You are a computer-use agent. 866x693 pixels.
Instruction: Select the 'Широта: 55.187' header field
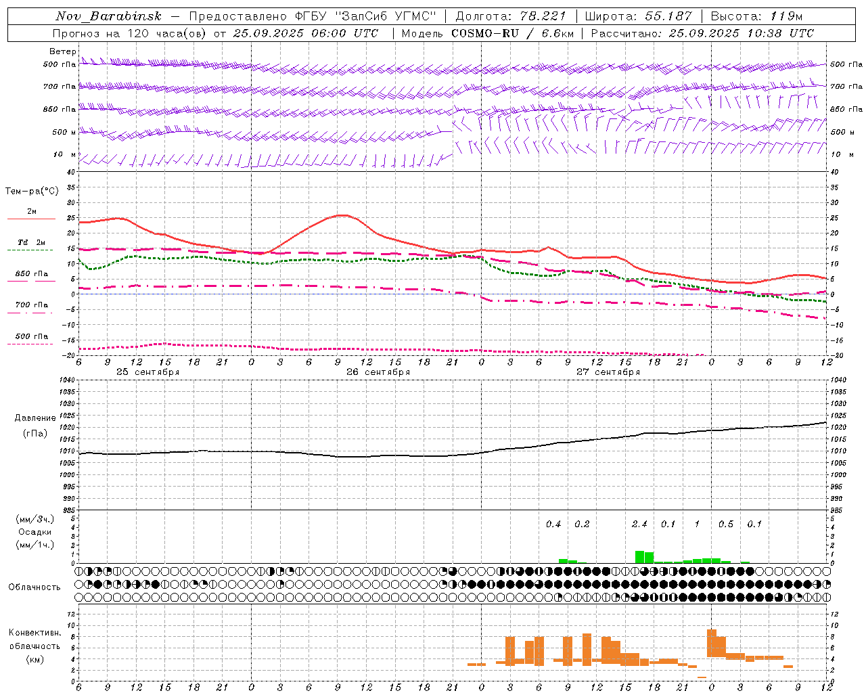tap(639, 16)
